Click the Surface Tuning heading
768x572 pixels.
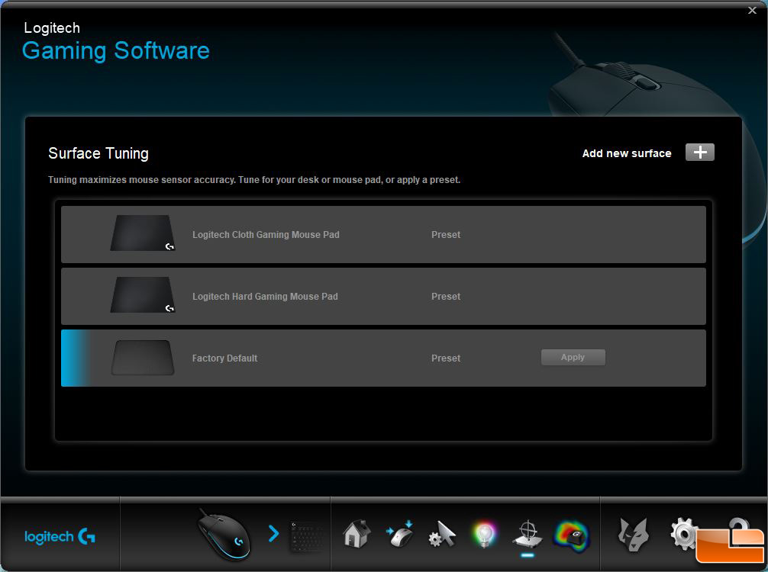(x=98, y=153)
